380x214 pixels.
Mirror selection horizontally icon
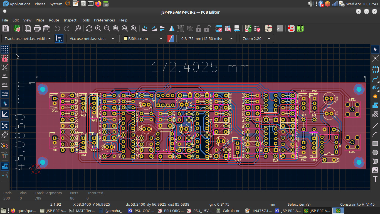point(172,28)
